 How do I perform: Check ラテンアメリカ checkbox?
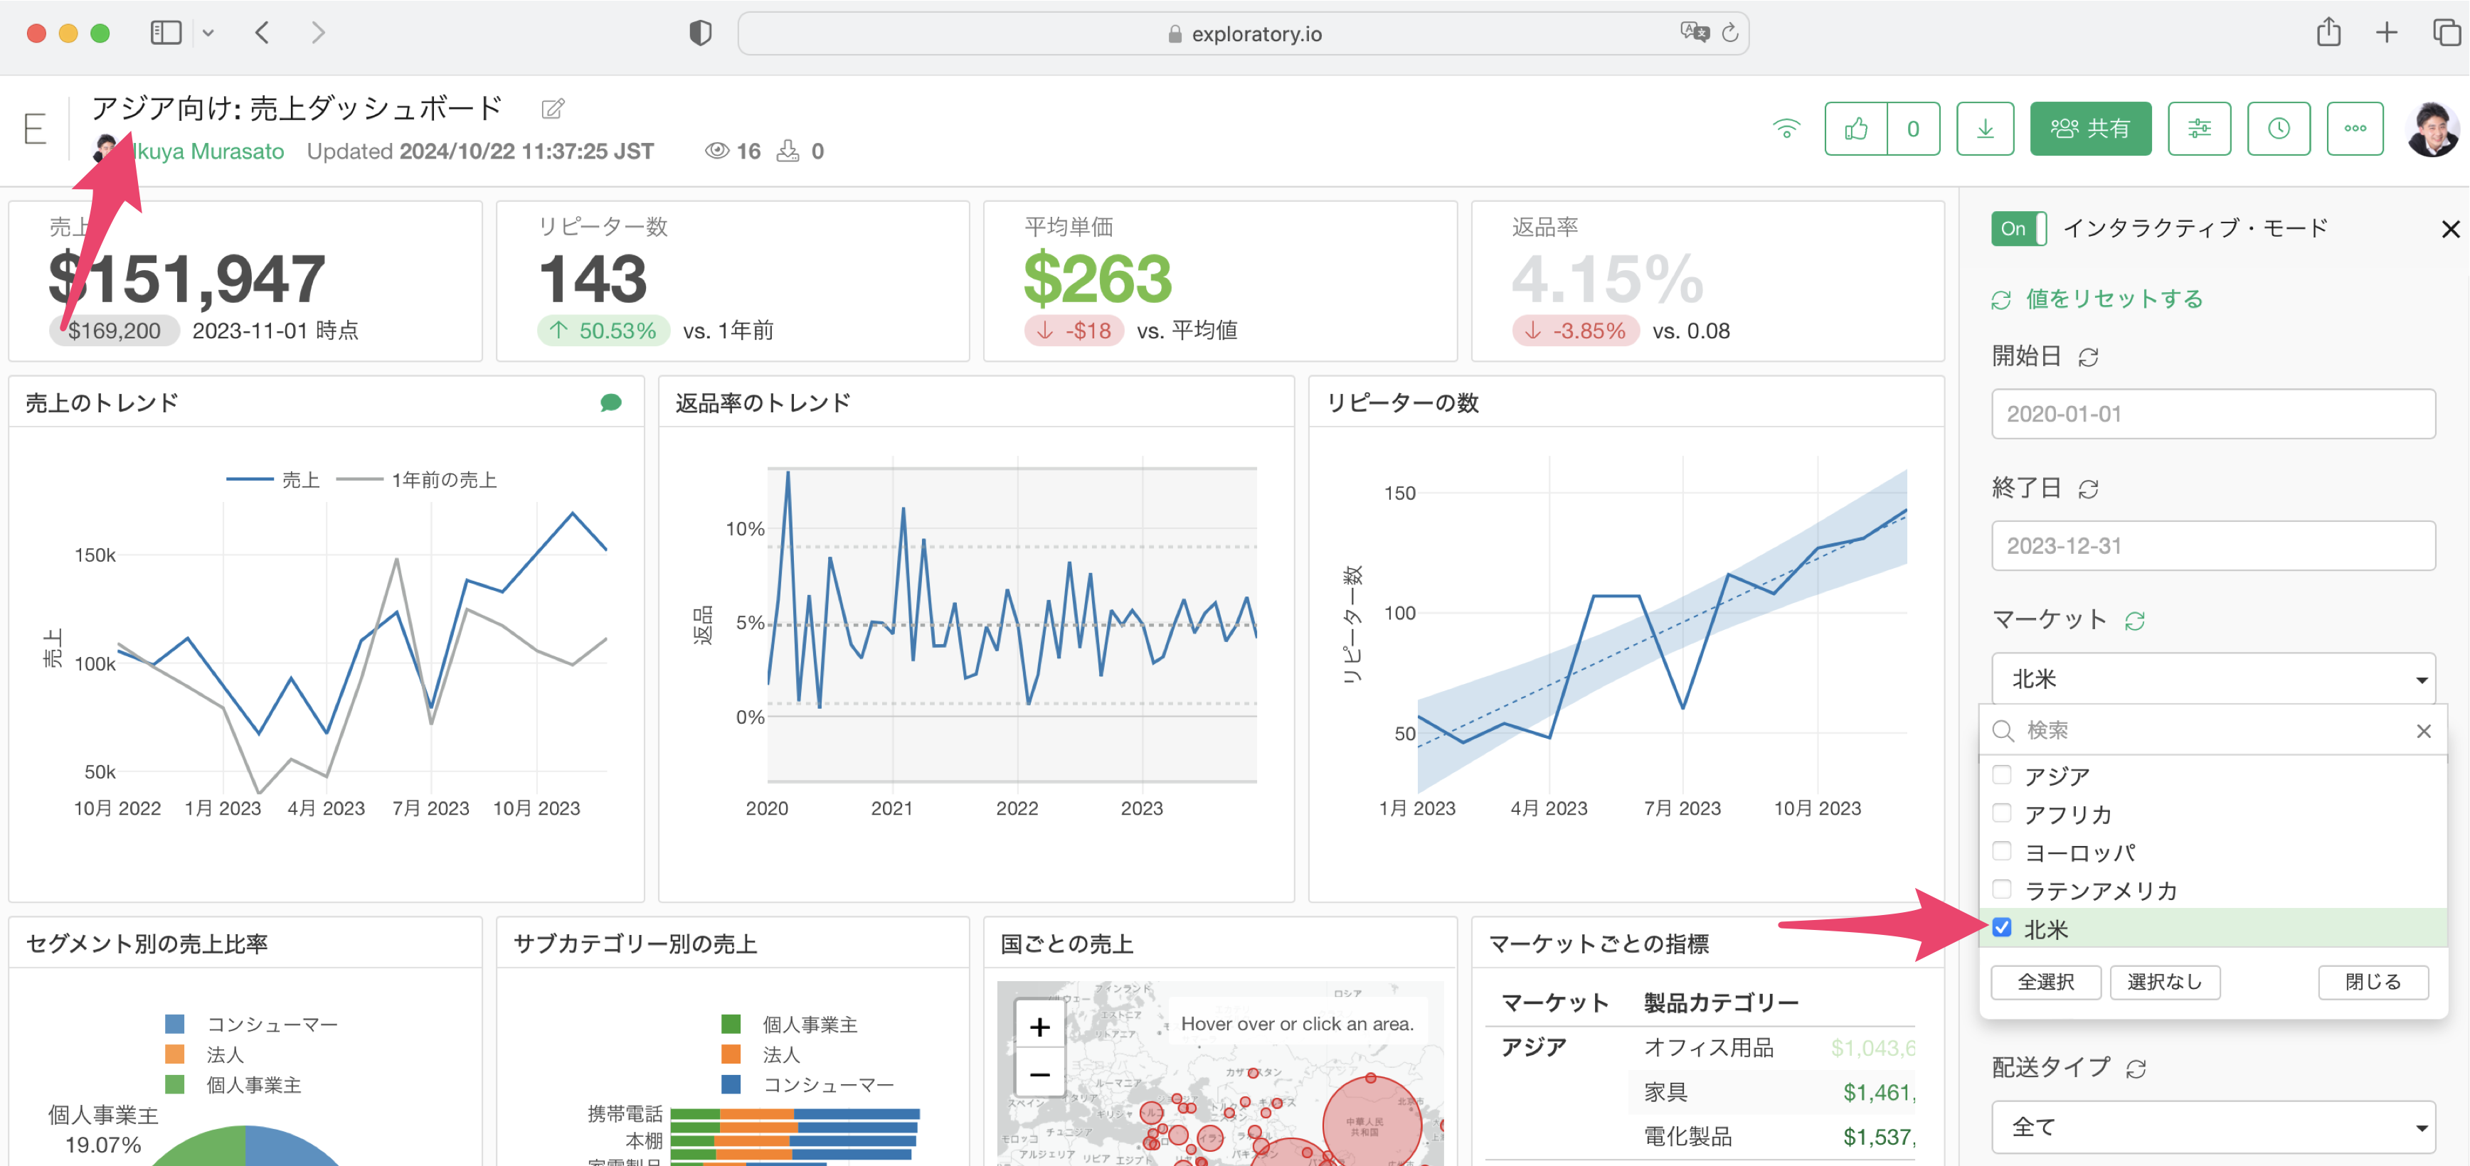tap(2001, 889)
